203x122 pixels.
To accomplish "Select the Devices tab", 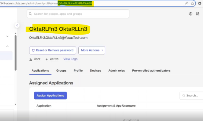I will 95,71.
